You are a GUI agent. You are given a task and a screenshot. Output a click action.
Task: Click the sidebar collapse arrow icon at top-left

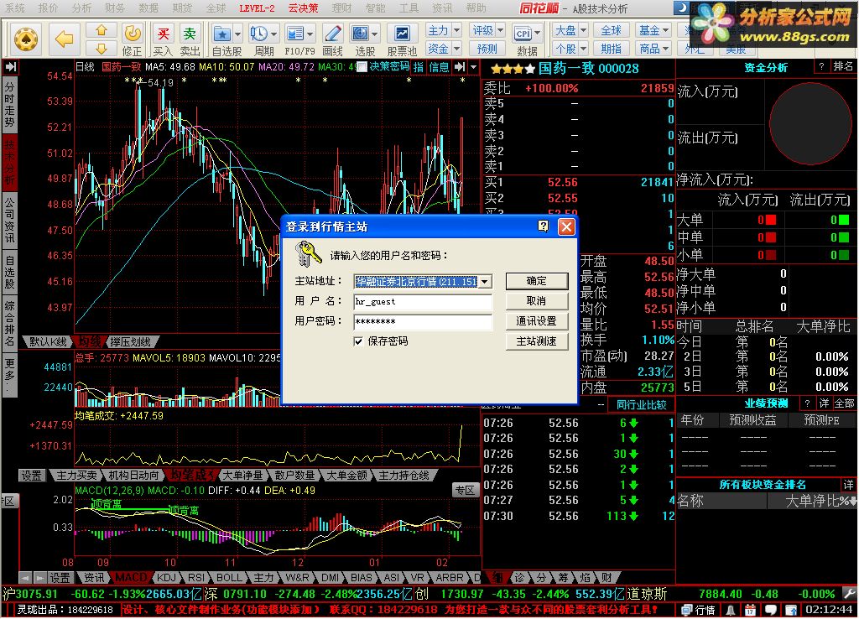[x=10, y=67]
